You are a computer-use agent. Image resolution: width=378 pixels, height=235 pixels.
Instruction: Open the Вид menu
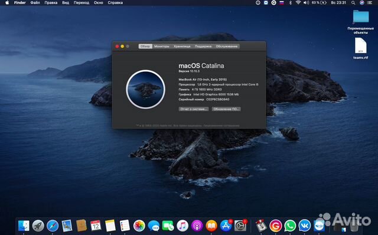tap(66, 2)
